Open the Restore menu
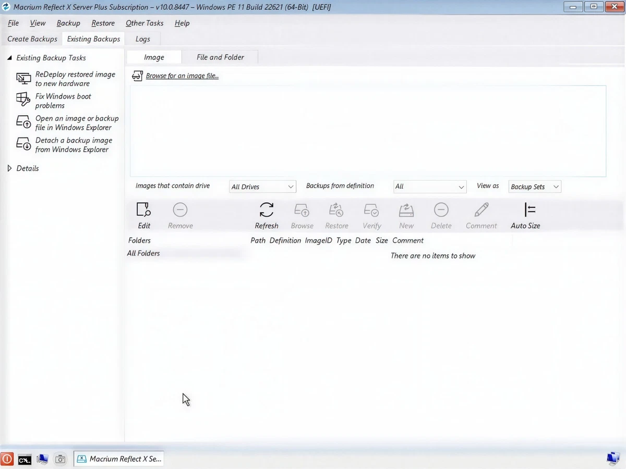626x469 pixels. pyautogui.click(x=103, y=23)
